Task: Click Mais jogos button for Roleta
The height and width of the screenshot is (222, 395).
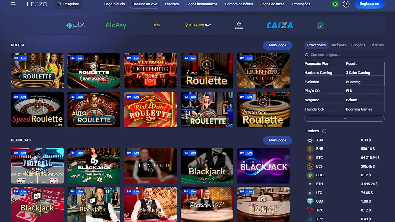Action: pos(277,45)
